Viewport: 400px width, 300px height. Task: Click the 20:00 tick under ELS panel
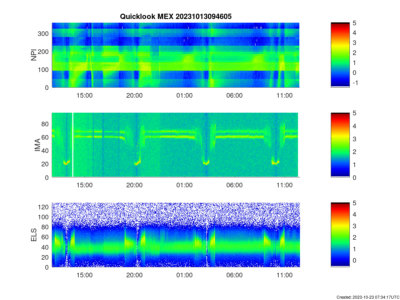[x=135, y=275]
